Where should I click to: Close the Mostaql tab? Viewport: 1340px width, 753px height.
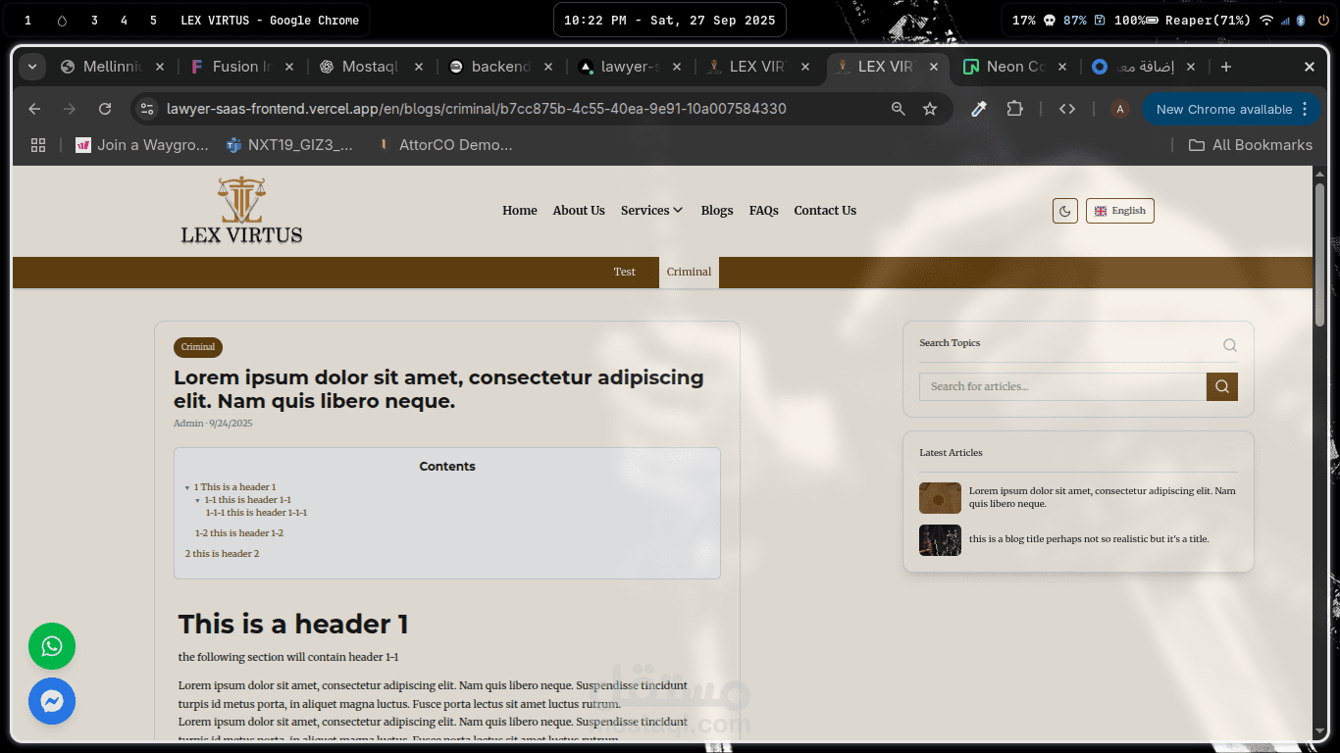(419, 67)
